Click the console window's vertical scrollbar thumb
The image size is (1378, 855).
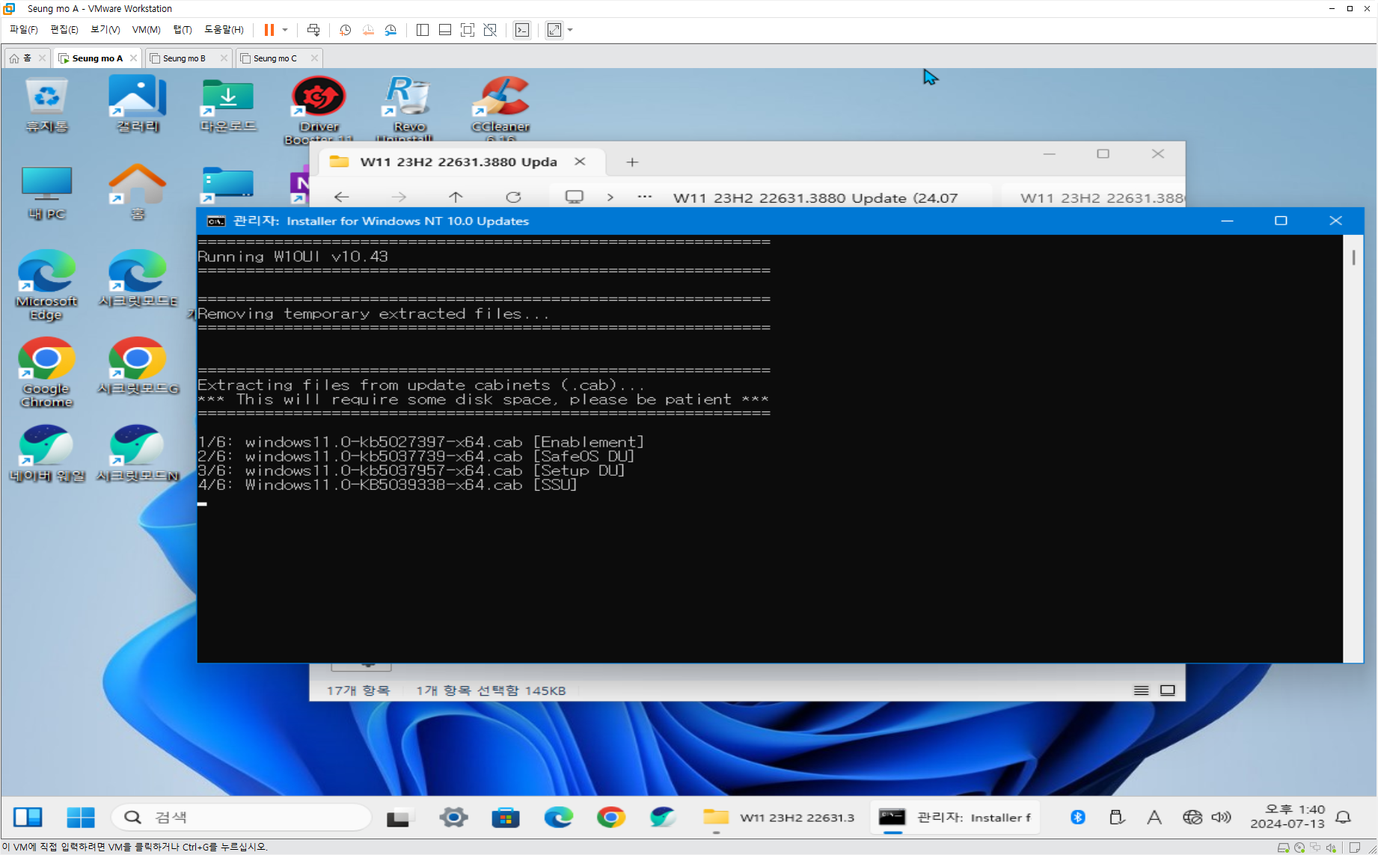pyautogui.click(x=1353, y=257)
